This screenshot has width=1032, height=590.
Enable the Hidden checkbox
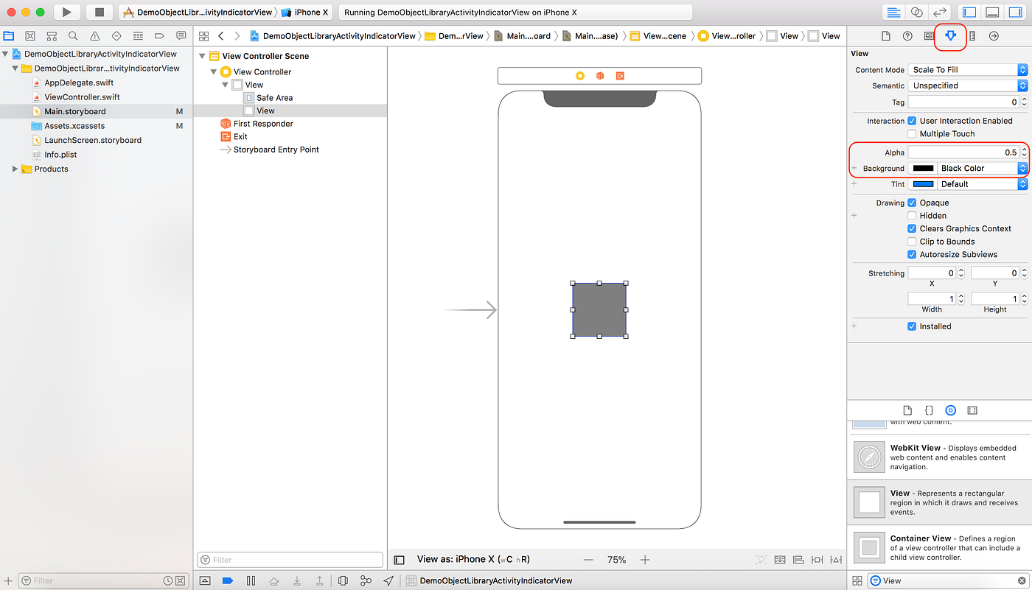[912, 216]
